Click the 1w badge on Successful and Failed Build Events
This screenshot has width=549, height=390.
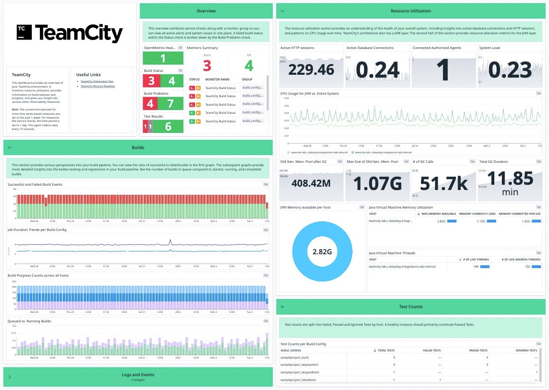click(266, 184)
